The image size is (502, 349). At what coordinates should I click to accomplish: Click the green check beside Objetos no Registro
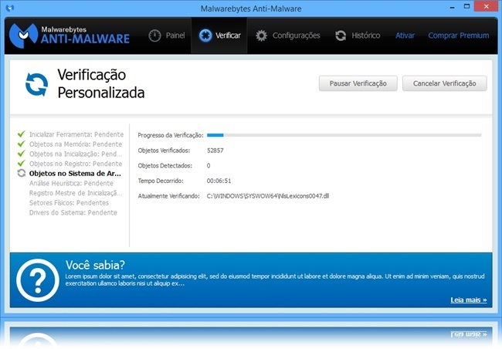(22, 164)
